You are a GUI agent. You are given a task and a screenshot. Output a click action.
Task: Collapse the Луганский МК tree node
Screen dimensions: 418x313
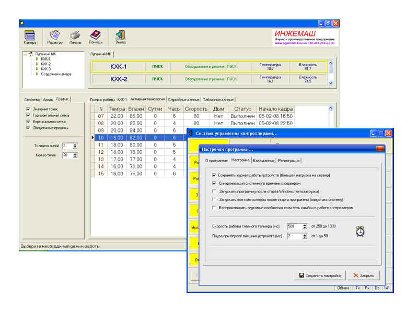[25, 54]
